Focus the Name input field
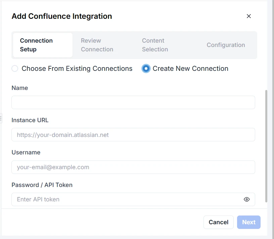The image size is (274, 239). [133, 102]
